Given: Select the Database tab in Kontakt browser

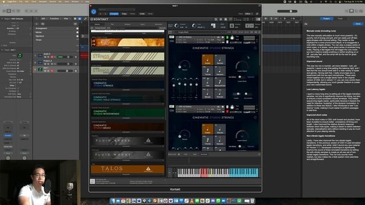Looking at the screenshot, I should pos(127,24).
